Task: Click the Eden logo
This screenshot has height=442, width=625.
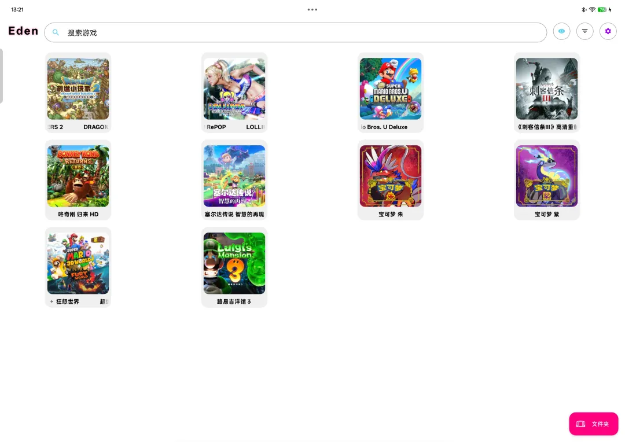Action: [23, 31]
